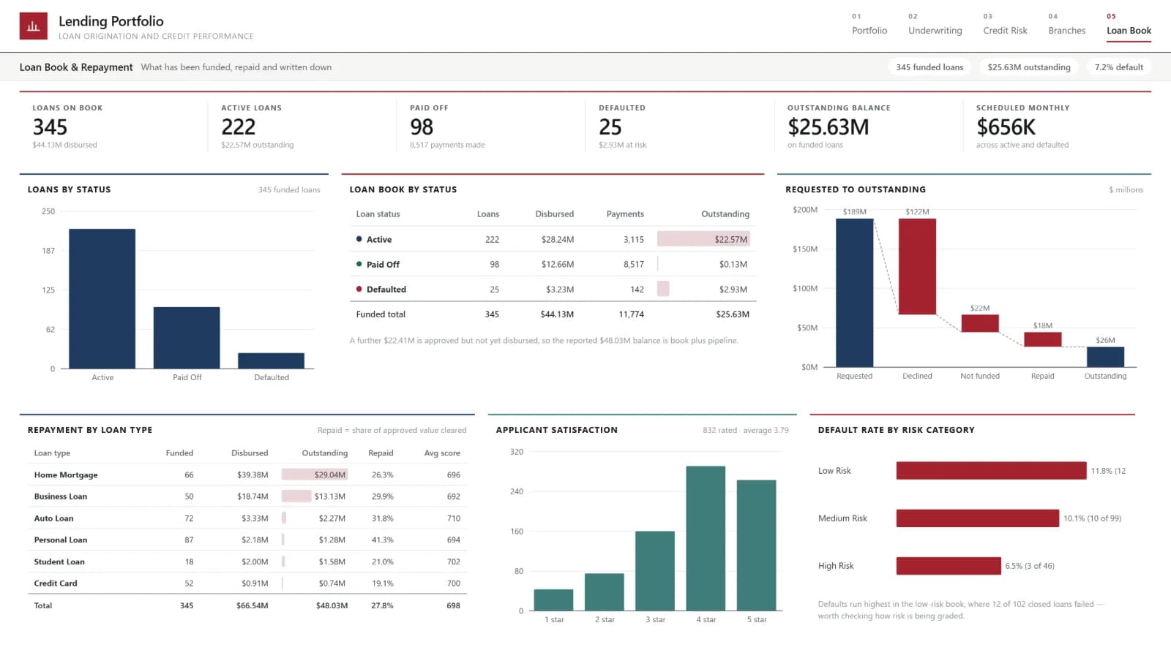Image resolution: width=1171 pixels, height=658 pixels.
Task: Click the Total $48.03M outstanding cell
Action: (x=332, y=605)
